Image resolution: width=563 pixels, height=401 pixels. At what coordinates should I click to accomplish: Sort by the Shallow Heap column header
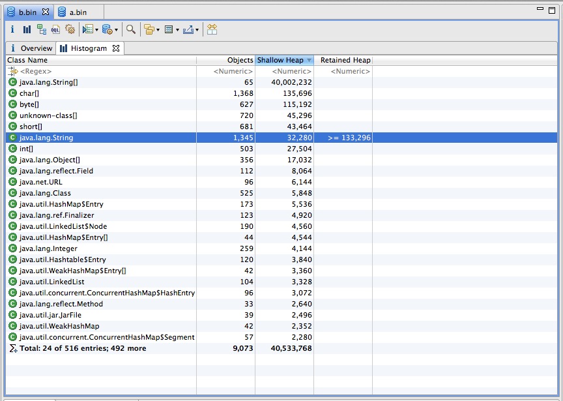280,60
